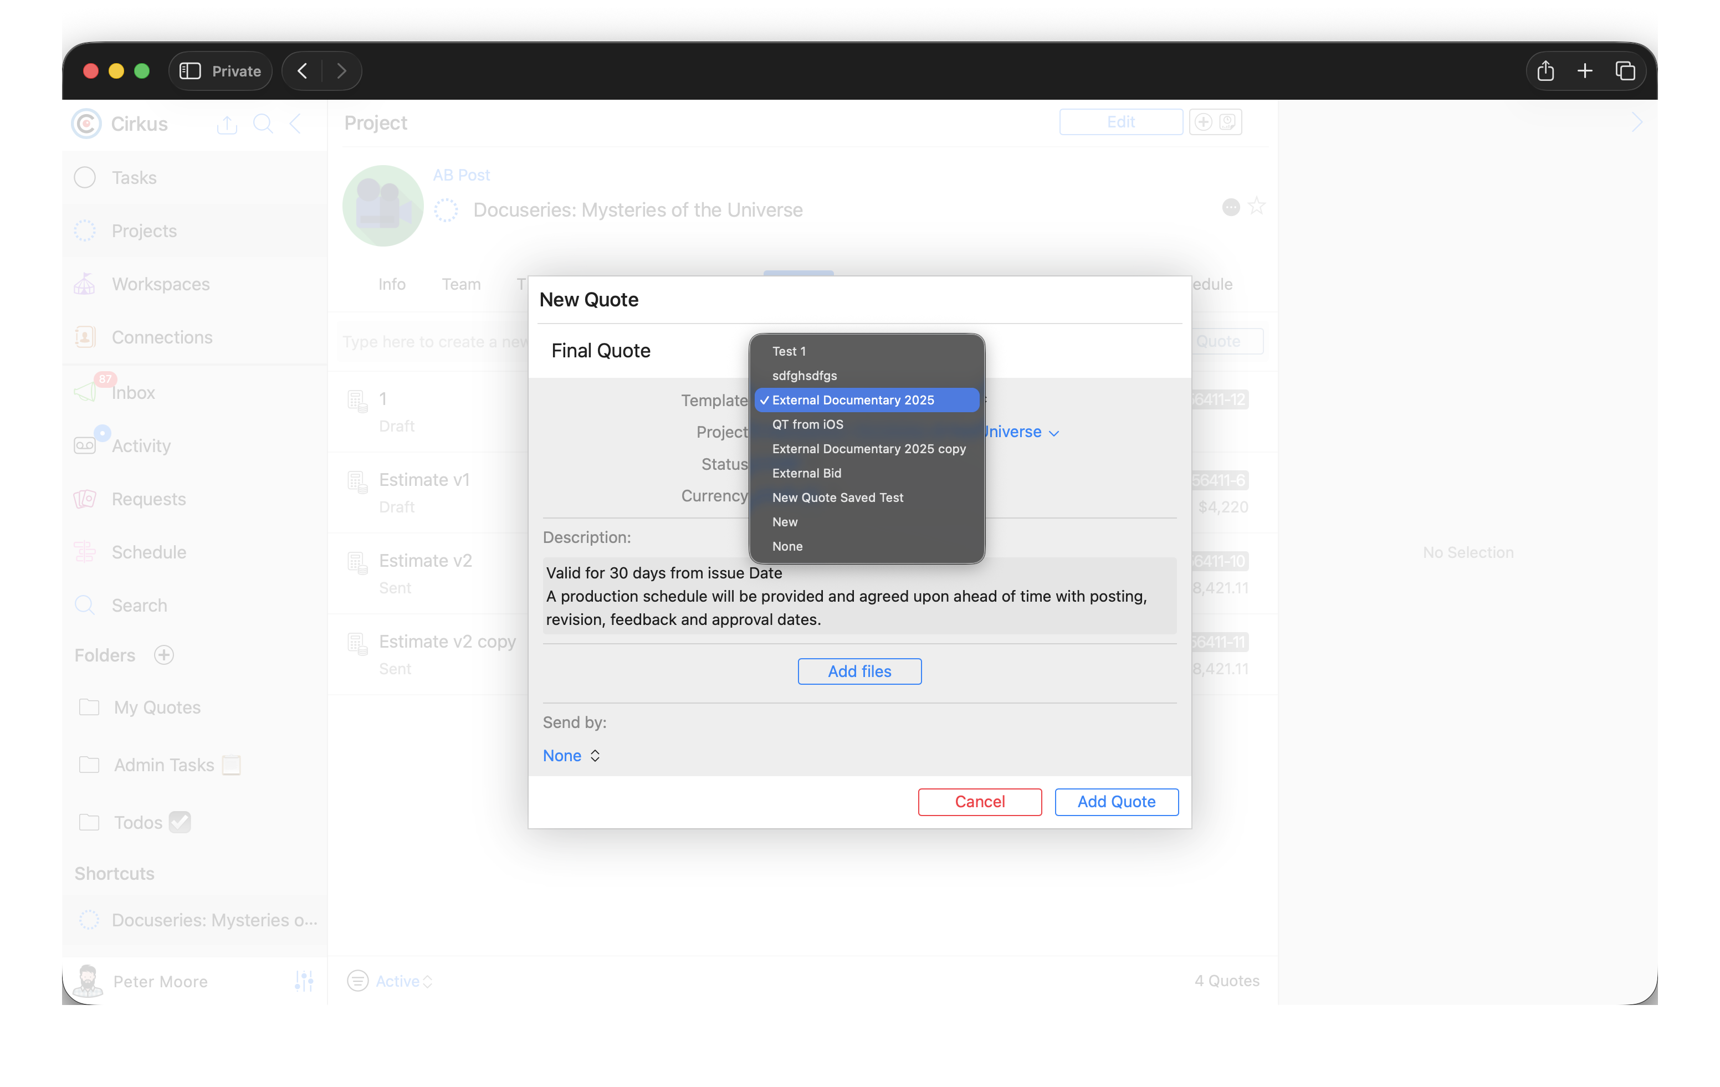Choose QT from iOS template

point(807,424)
